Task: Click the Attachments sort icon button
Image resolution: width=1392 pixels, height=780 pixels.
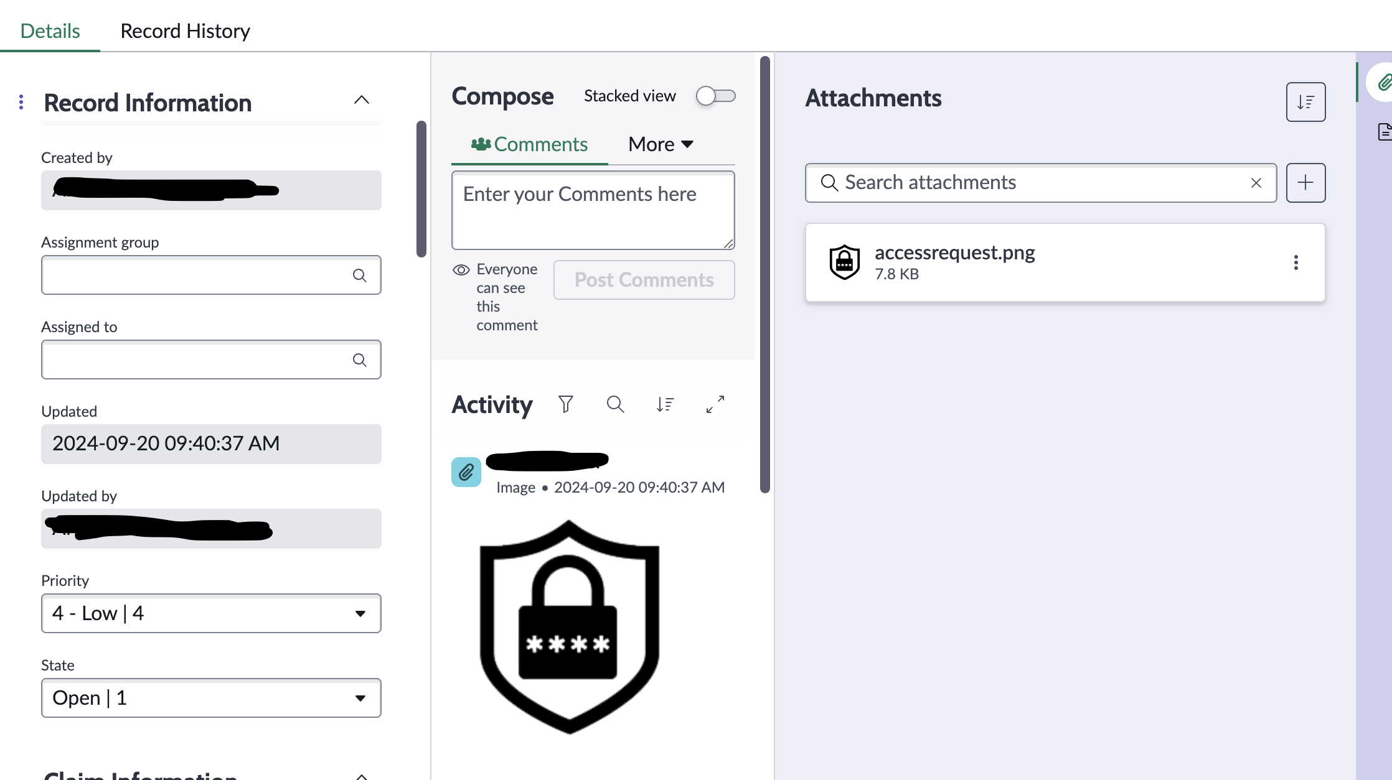Action: pyautogui.click(x=1305, y=102)
